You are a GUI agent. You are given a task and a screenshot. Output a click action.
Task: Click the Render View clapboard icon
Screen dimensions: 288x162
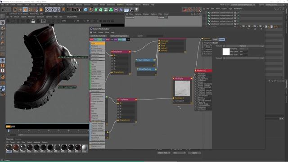[69, 9]
